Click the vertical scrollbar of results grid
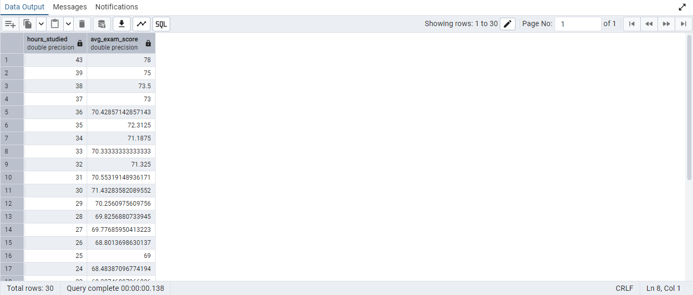 pyautogui.click(x=689, y=108)
